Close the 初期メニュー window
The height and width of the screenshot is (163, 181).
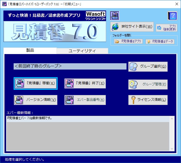coord(177,4)
